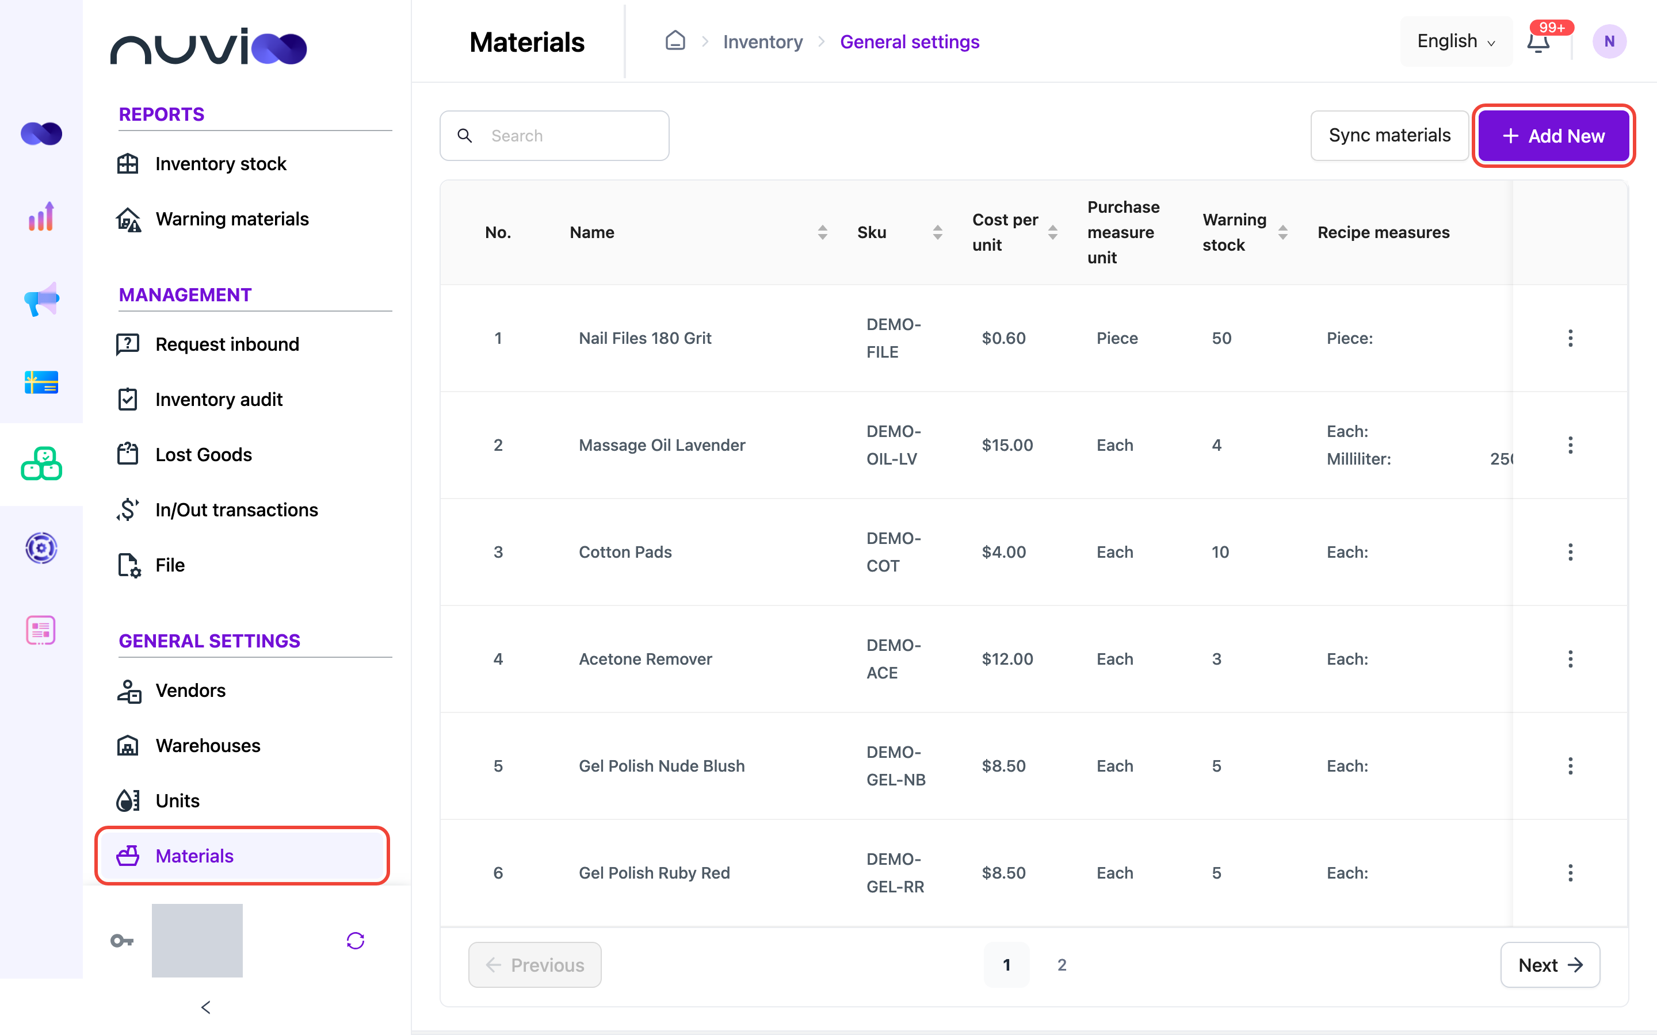This screenshot has height=1035, width=1657.
Task: Click Sync materials button
Action: [x=1389, y=136]
